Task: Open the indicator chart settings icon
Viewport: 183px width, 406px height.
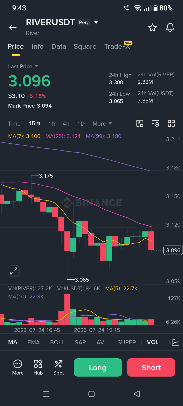Action: click(x=175, y=342)
